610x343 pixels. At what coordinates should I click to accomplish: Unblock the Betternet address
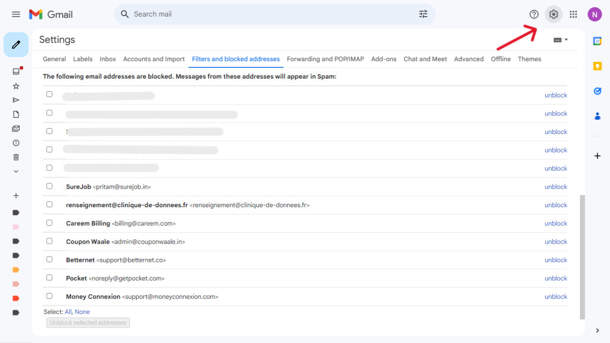coord(556,260)
